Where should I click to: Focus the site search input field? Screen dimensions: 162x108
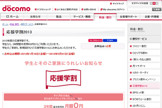pyautogui.click(x=140, y=9)
